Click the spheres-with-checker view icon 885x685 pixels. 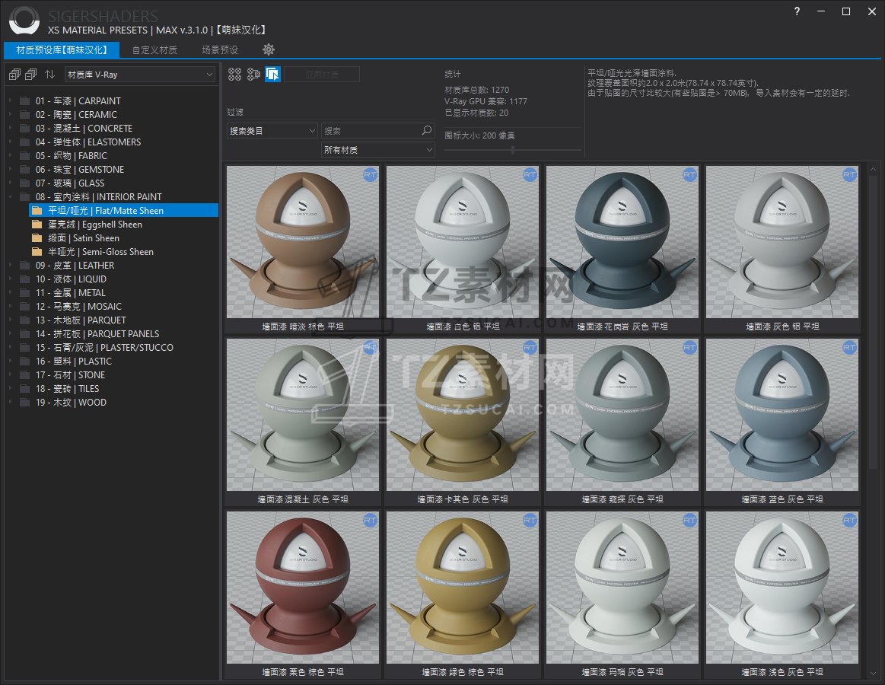click(254, 74)
